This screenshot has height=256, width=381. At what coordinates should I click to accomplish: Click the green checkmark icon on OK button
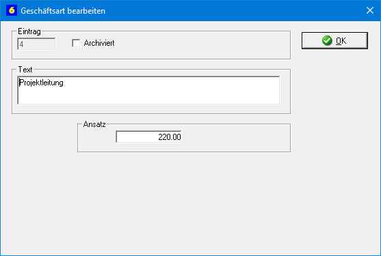tap(327, 40)
